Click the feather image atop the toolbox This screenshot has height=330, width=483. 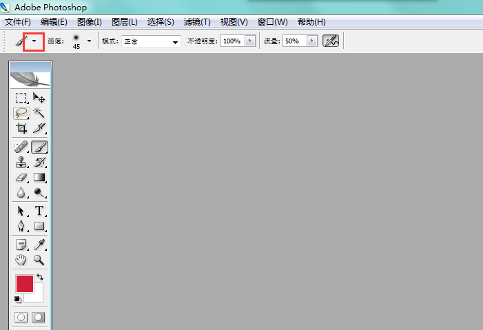click(x=30, y=80)
